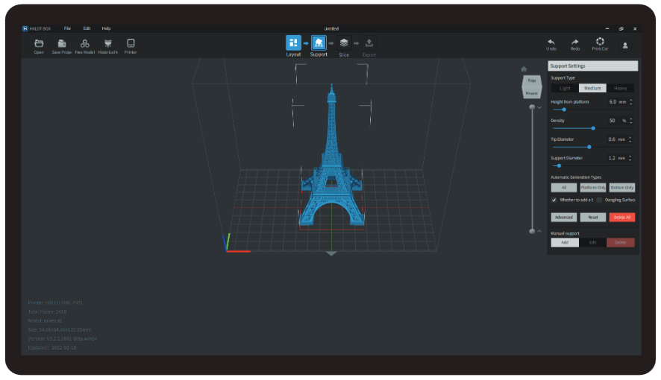
Task: Click the Save Project icon
Action: tap(61, 43)
